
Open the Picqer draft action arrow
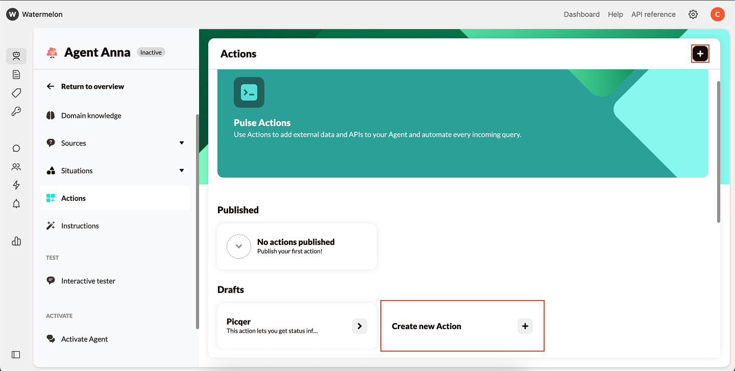[359, 326]
